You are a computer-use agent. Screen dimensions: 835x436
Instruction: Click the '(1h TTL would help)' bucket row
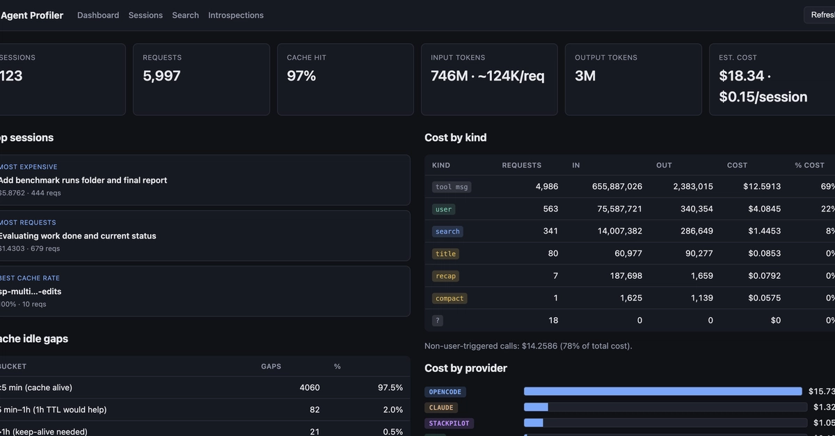coord(205,410)
